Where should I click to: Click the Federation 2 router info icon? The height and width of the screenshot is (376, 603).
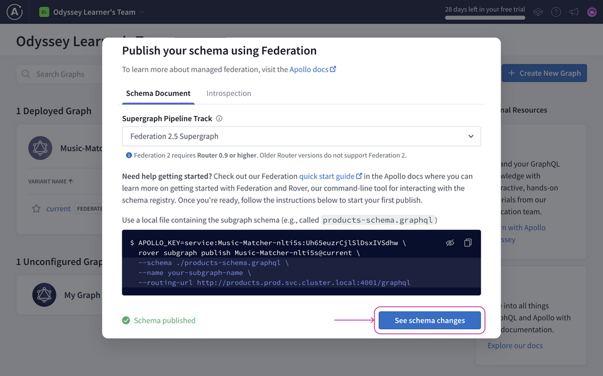(x=129, y=155)
